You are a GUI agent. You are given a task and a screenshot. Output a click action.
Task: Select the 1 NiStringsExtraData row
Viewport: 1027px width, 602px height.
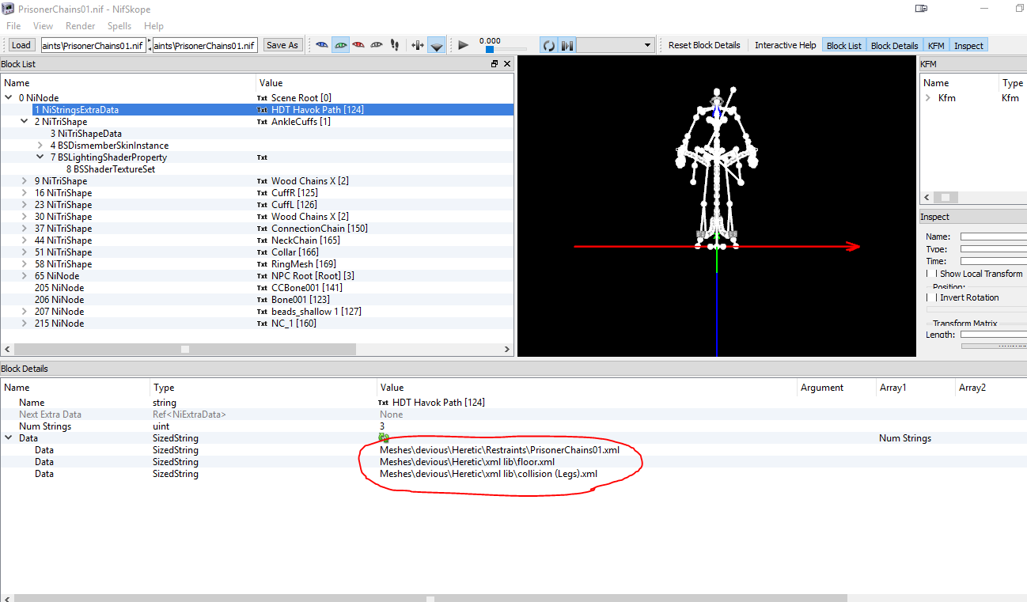(x=257, y=110)
